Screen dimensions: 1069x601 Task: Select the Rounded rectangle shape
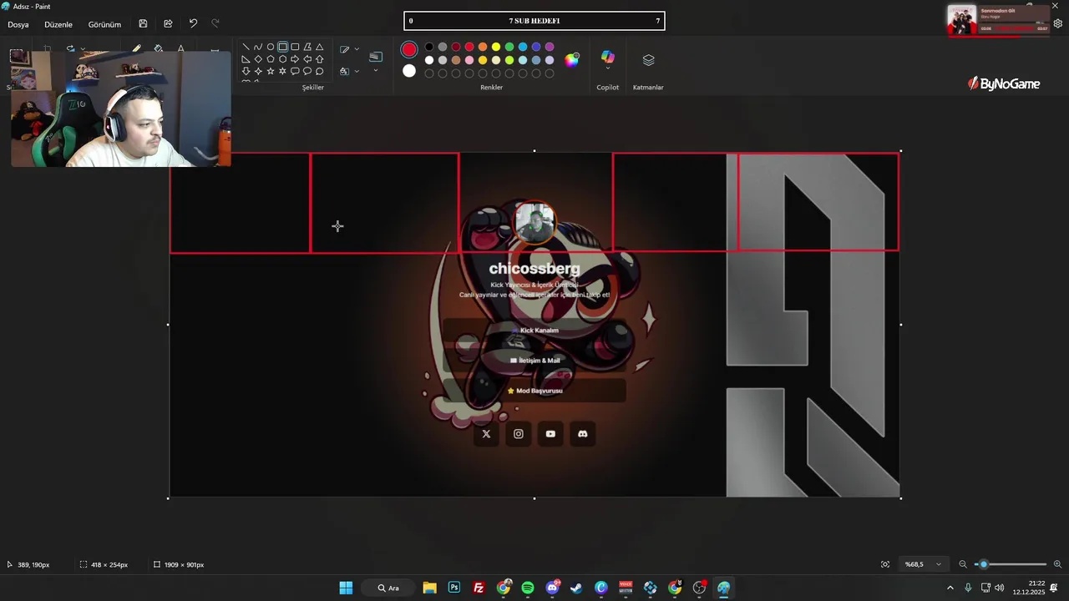pos(295,47)
